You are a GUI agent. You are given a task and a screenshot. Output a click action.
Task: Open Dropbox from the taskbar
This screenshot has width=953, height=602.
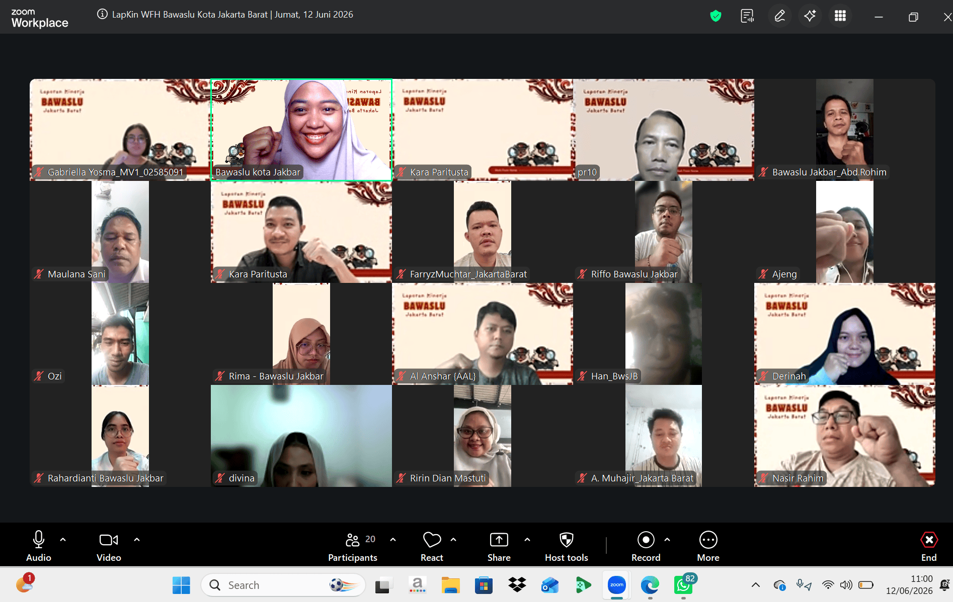tap(517, 585)
